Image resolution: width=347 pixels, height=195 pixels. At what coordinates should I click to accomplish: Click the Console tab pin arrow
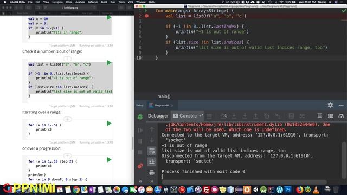(201, 116)
